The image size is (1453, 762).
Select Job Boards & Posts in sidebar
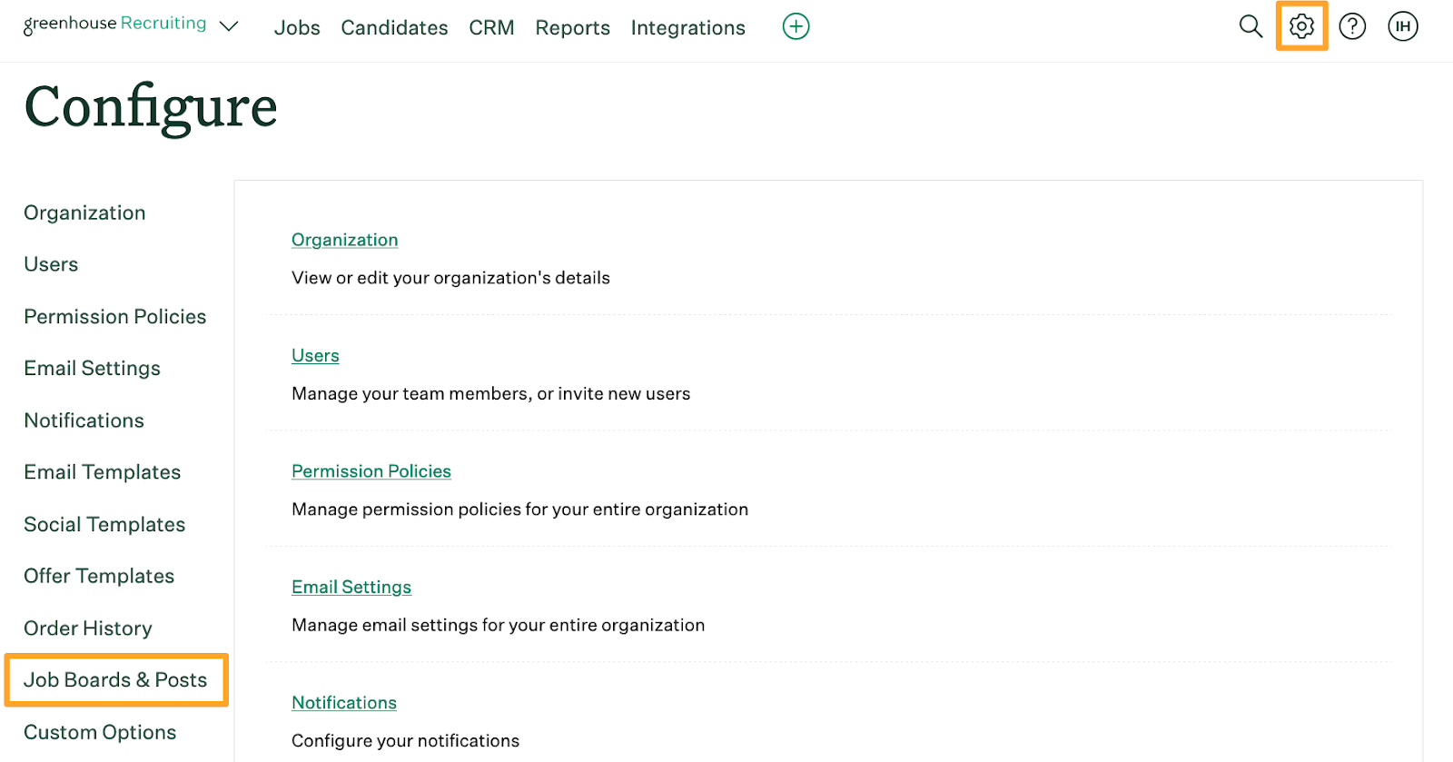[x=115, y=680]
